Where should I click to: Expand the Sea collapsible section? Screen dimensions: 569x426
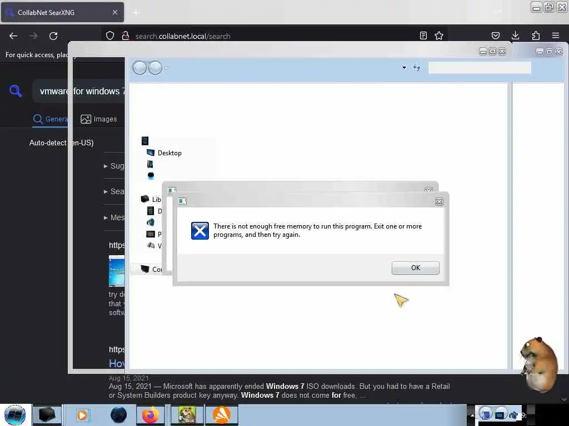pos(114,191)
